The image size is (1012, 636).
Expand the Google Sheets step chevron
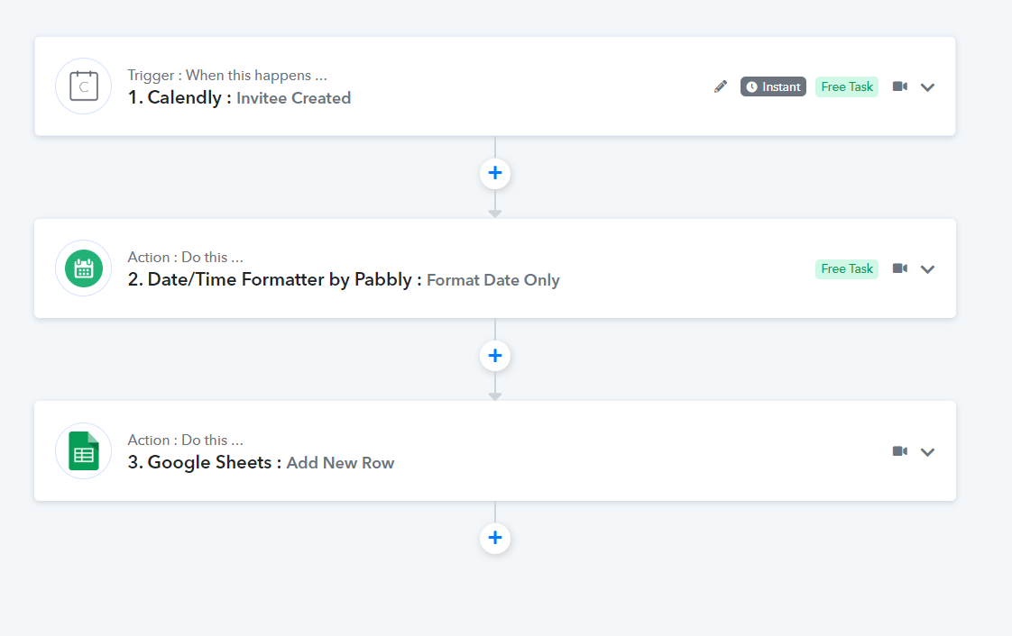(927, 451)
